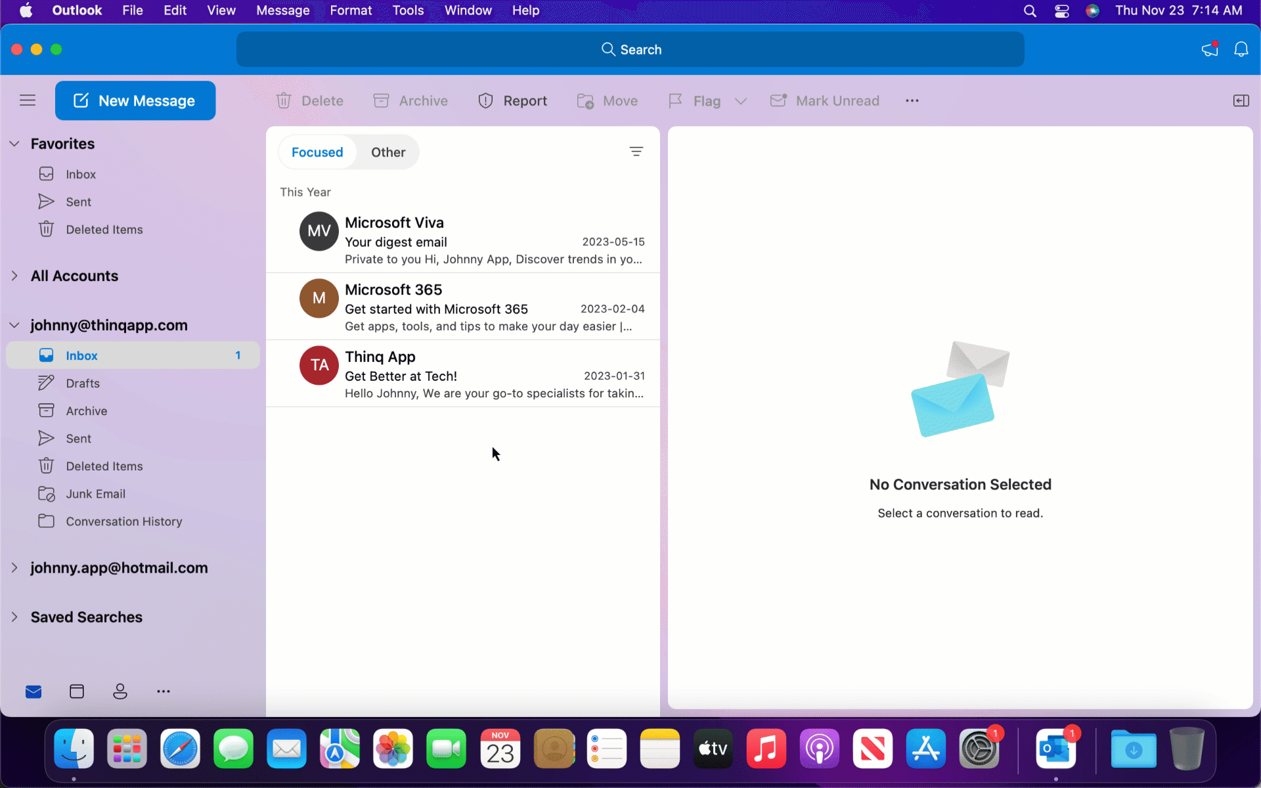Click the TA sender avatar
1261x788 pixels.
[319, 365]
